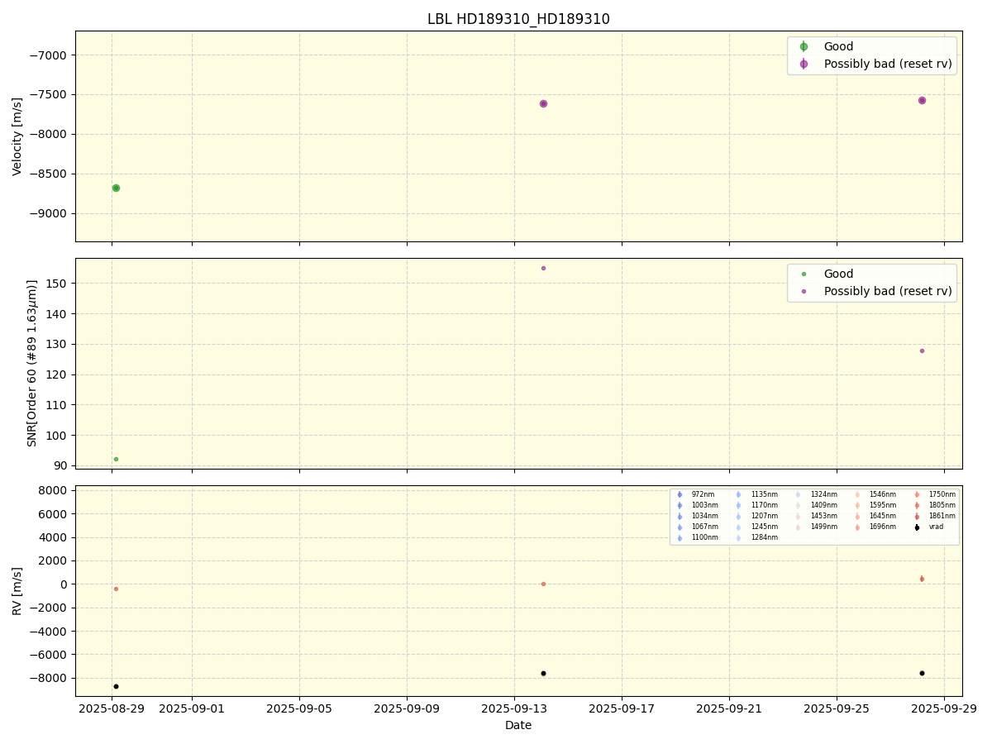Select the green velocity point near -8700 m/s
The image size is (992, 744).
tap(116, 188)
